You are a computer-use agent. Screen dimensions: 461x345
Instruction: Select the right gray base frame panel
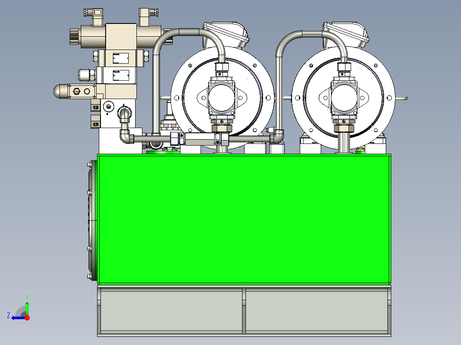pos(316,311)
